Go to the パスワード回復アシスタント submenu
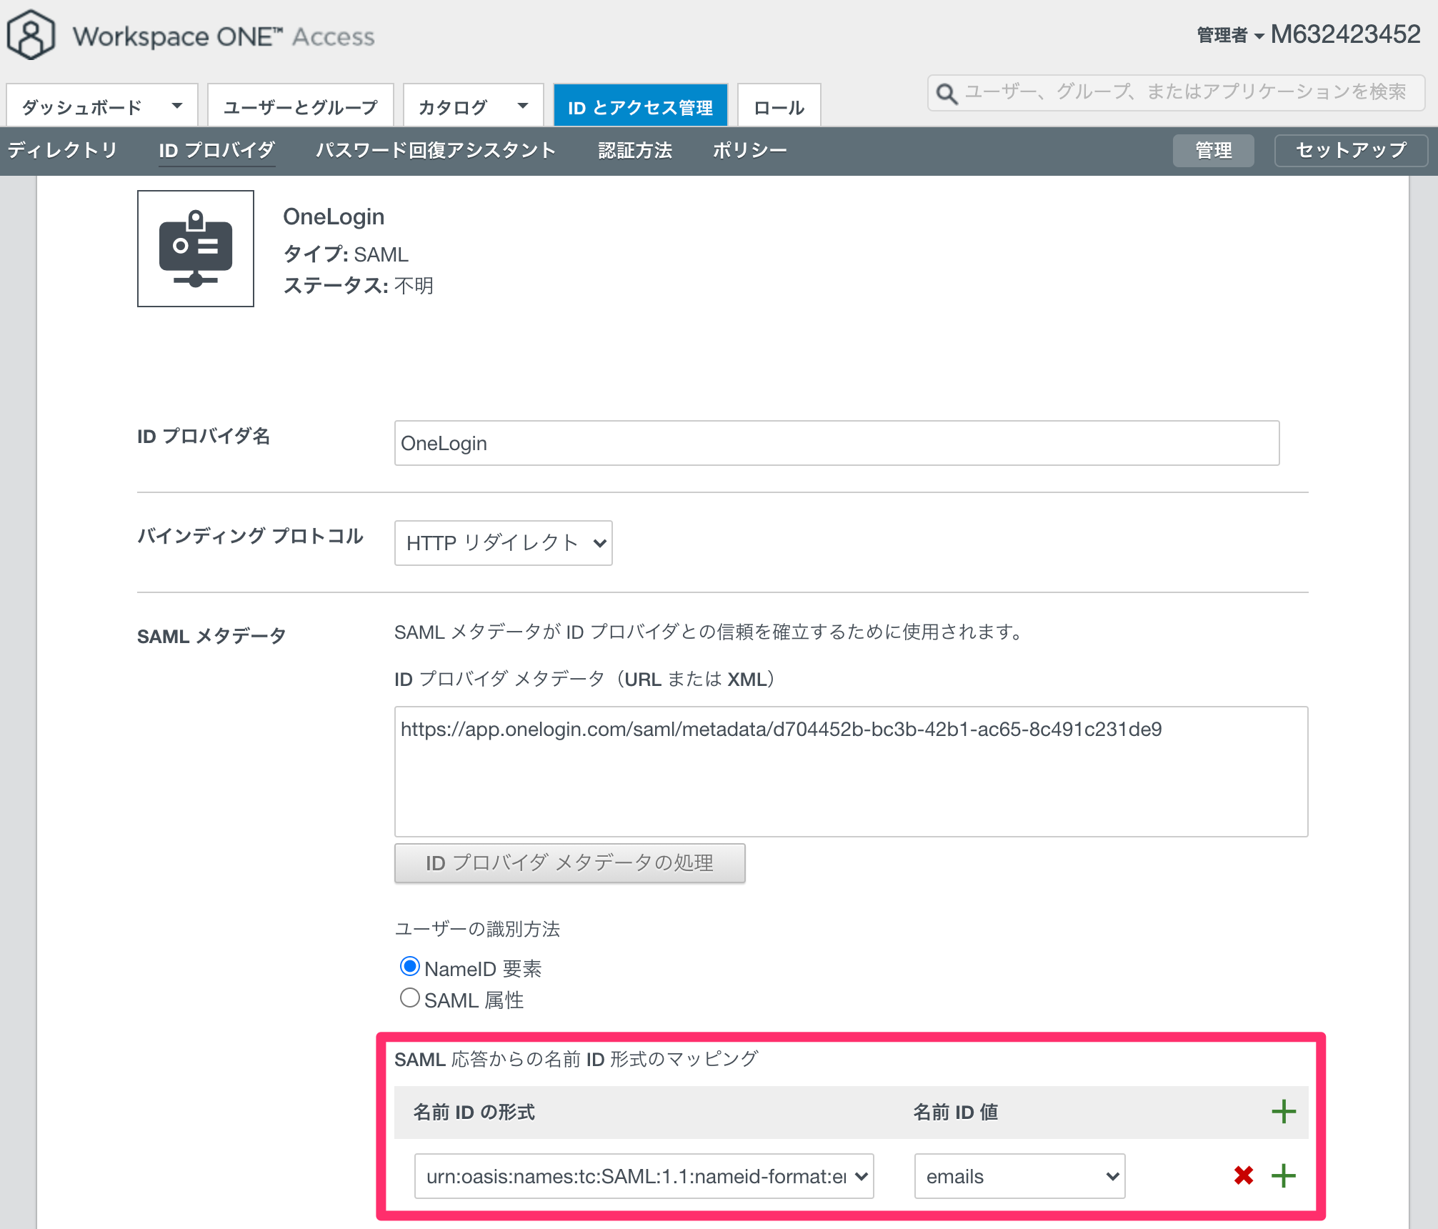Screen dimensions: 1438x1229 (x=436, y=150)
